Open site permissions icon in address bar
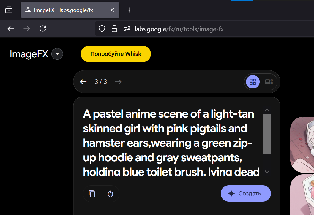314x215 pixels. (127, 29)
